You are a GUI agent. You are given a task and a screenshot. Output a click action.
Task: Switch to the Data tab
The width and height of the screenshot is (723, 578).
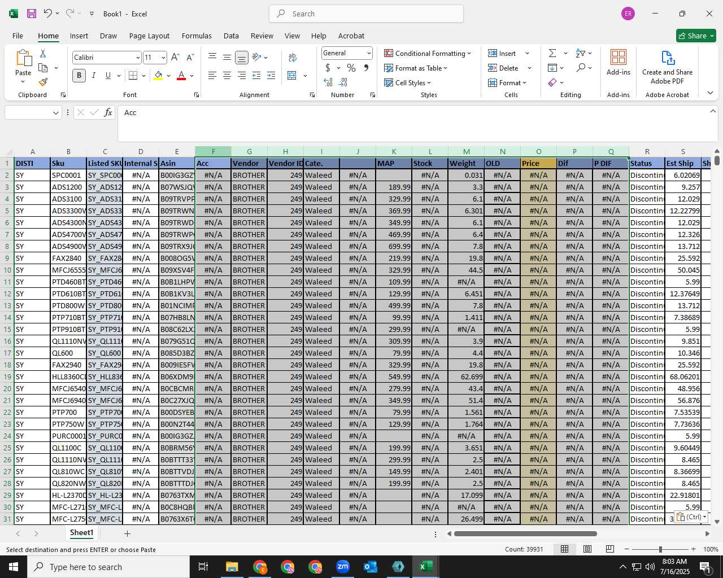(231, 36)
